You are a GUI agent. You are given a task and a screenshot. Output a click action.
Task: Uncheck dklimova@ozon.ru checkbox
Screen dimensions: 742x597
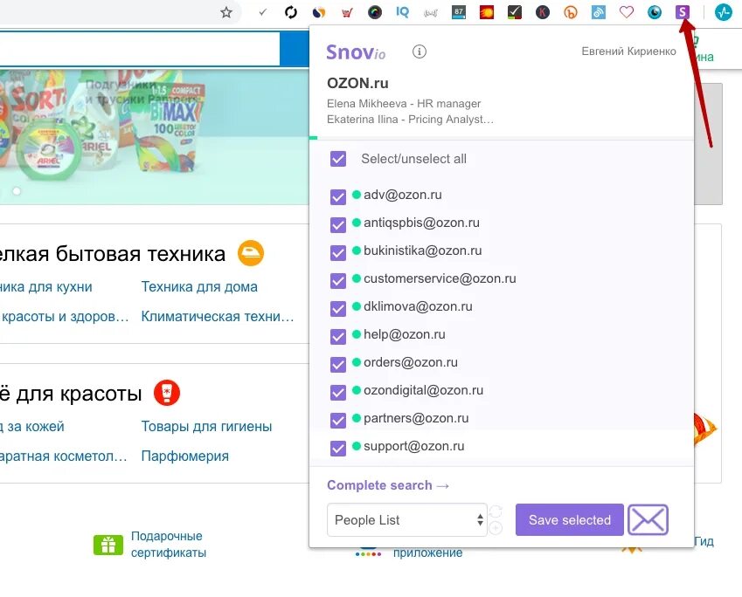338,308
